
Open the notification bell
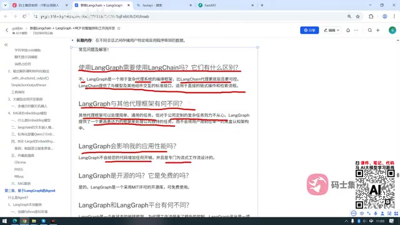[x=348, y=30]
